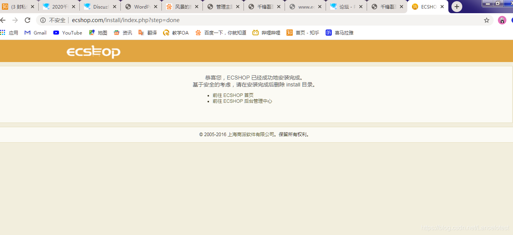The image size is (513, 235).
Task: Click the ECSHOP logo in the header
Action: click(x=93, y=52)
